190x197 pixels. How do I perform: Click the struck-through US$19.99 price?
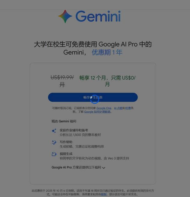(62, 81)
